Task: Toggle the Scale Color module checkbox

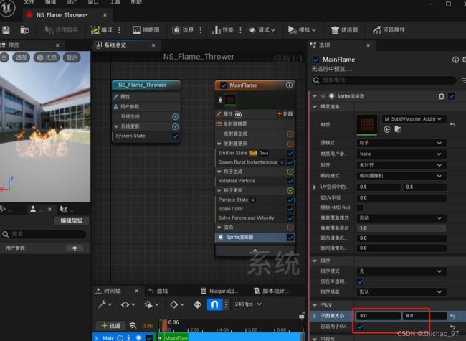Action: pyautogui.click(x=290, y=209)
